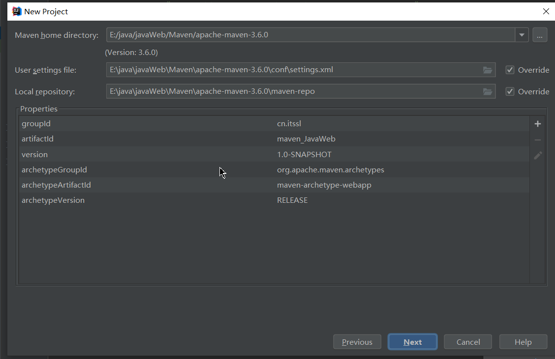Click the add property plus icon
This screenshot has height=359, width=555.
pos(538,124)
